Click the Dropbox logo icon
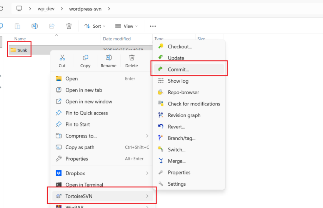Image resolution: width=323 pixels, height=208 pixels. (58, 173)
